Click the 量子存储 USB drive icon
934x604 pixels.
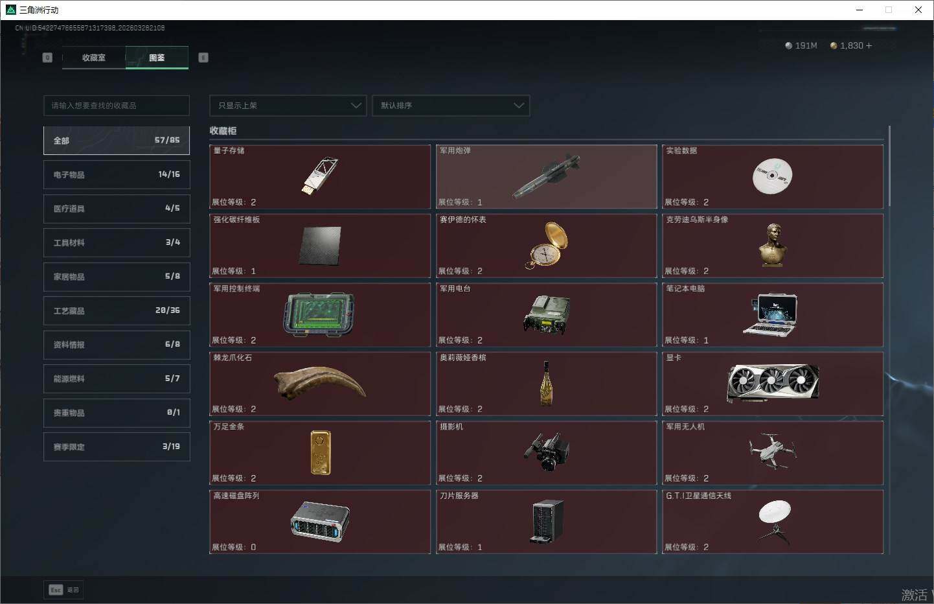[320, 175]
